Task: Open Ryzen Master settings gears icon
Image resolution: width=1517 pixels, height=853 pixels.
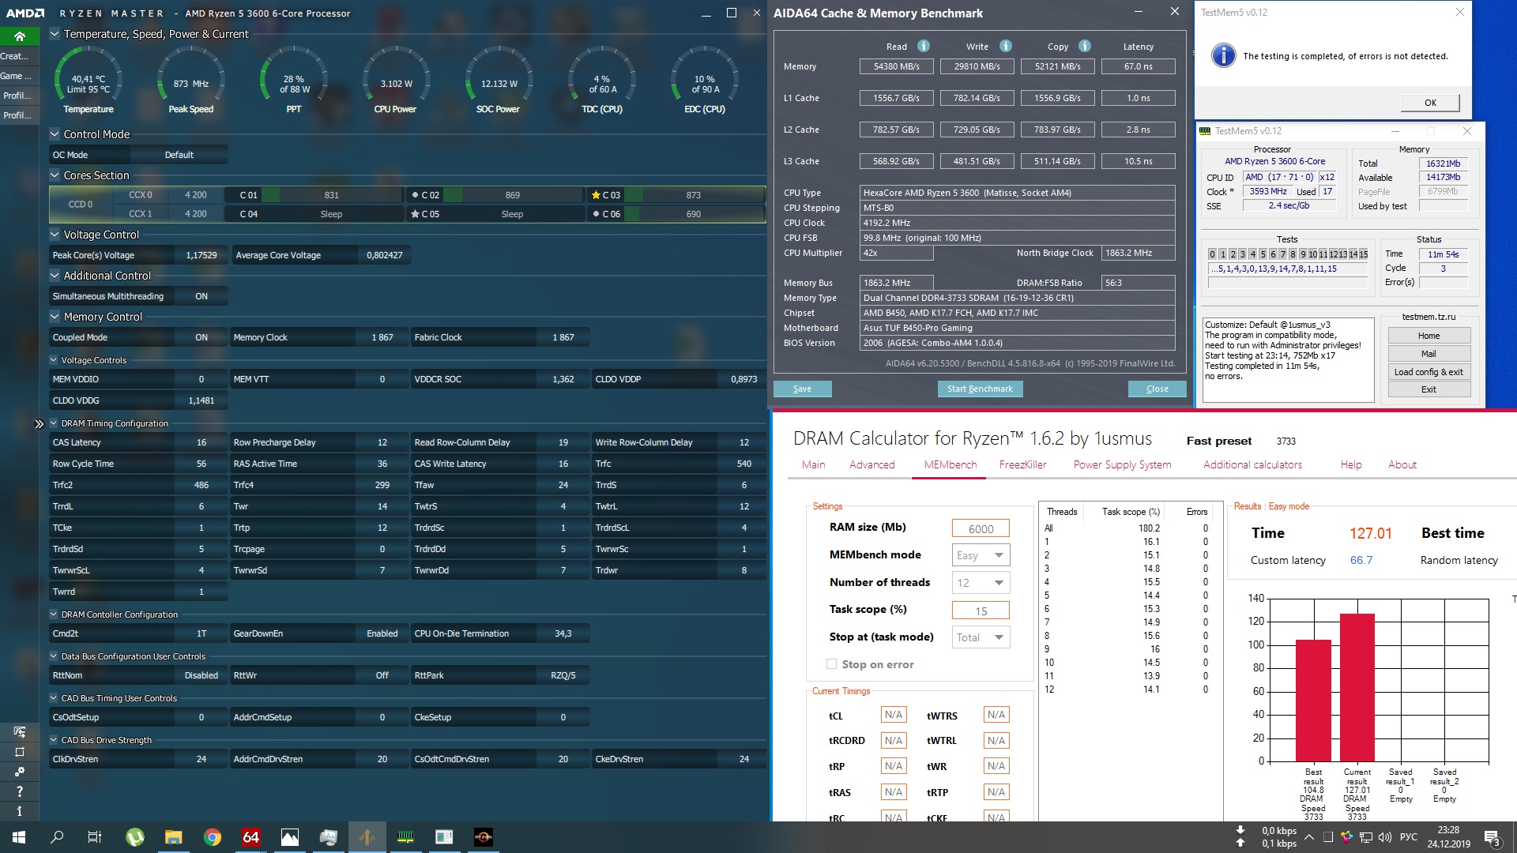Action: tap(20, 772)
